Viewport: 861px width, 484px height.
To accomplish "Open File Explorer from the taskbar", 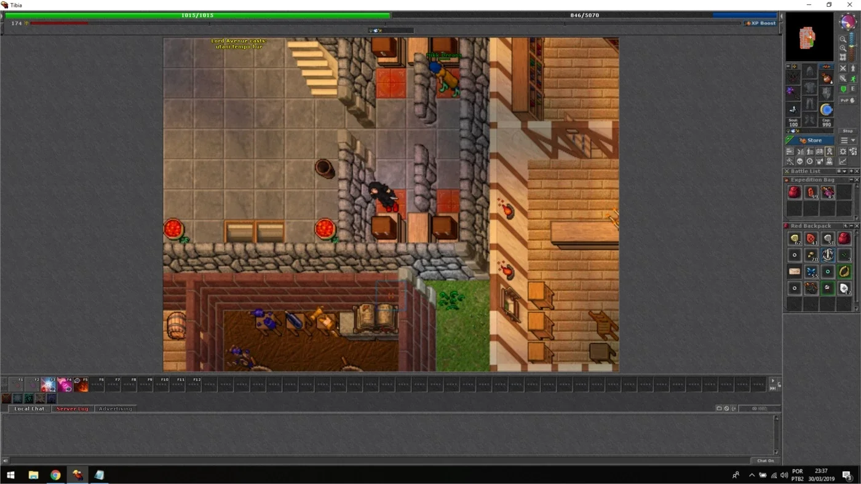I will point(33,475).
